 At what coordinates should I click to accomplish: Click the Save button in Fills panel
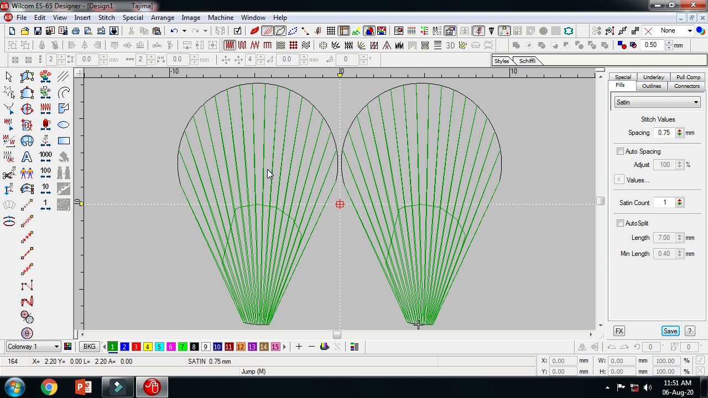point(670,331)
